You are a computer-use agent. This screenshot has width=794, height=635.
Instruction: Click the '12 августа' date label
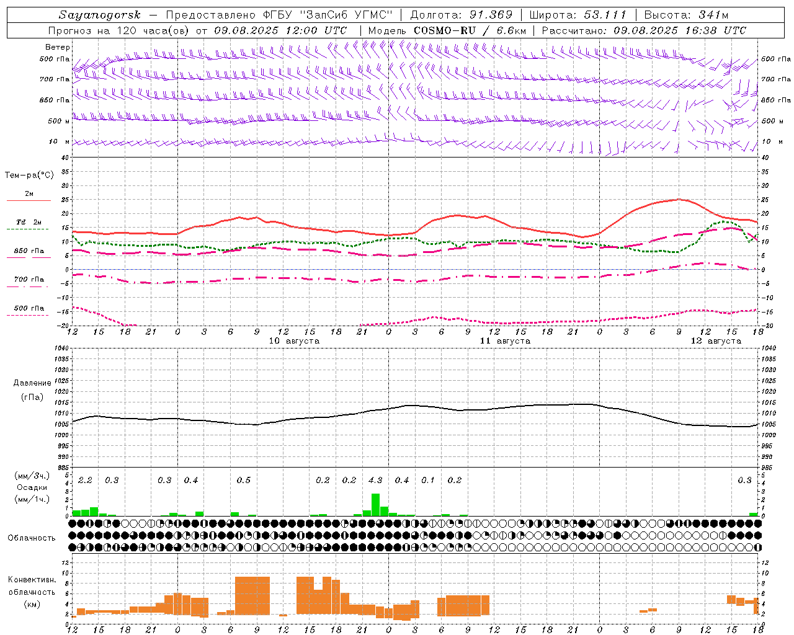[x=716, y=341]
